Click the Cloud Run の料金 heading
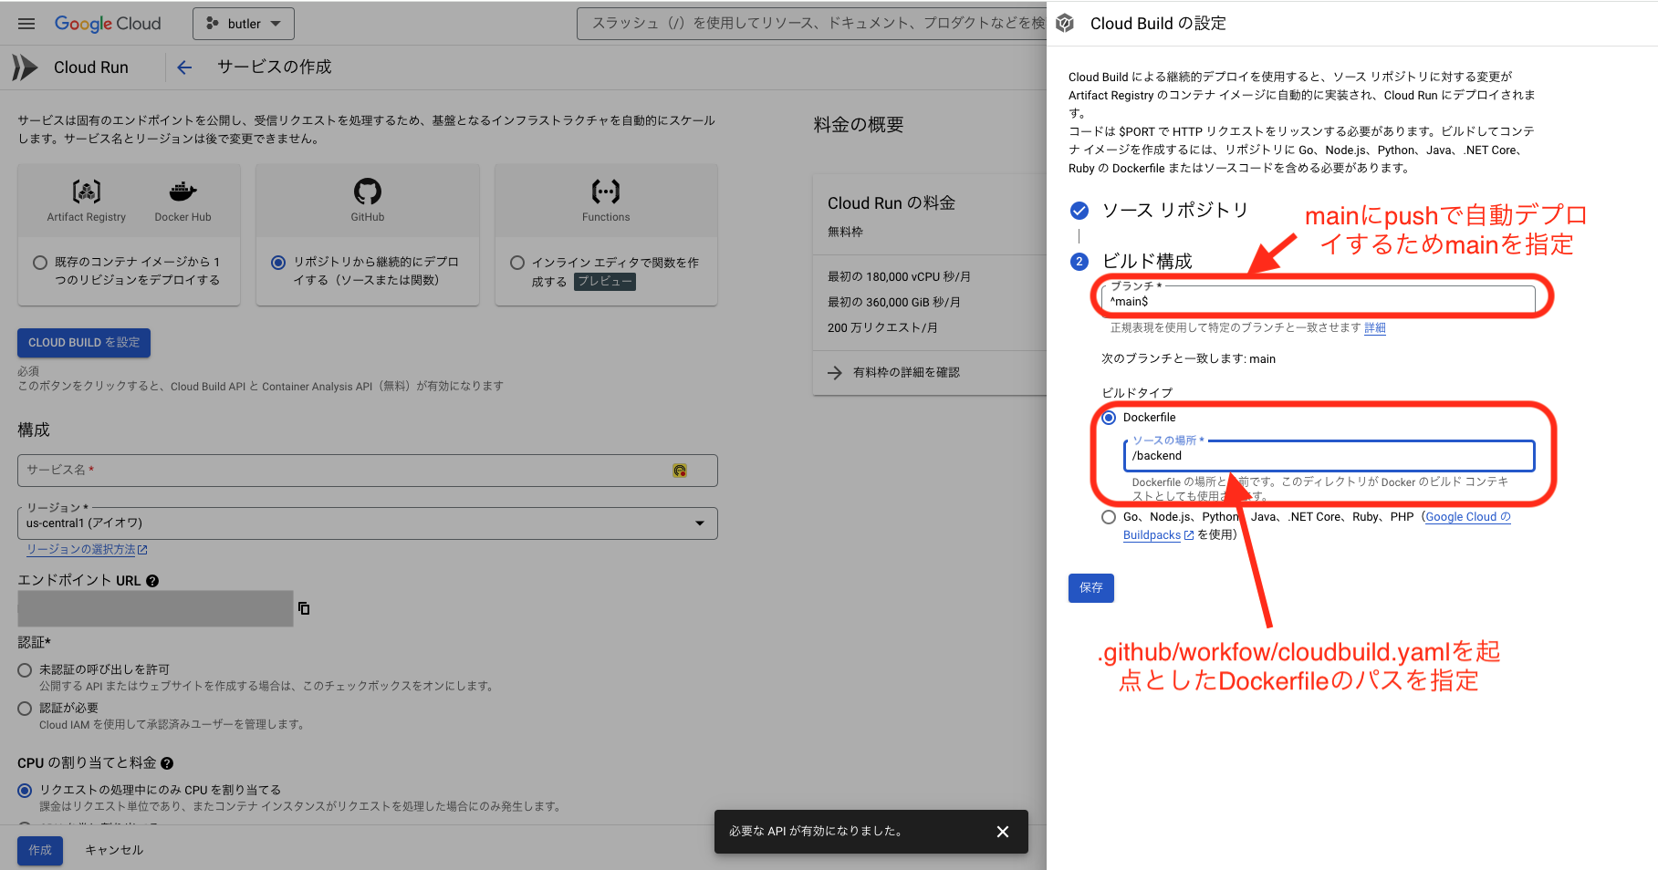This screenshot has width=1658, height=870. pos(892,203)
